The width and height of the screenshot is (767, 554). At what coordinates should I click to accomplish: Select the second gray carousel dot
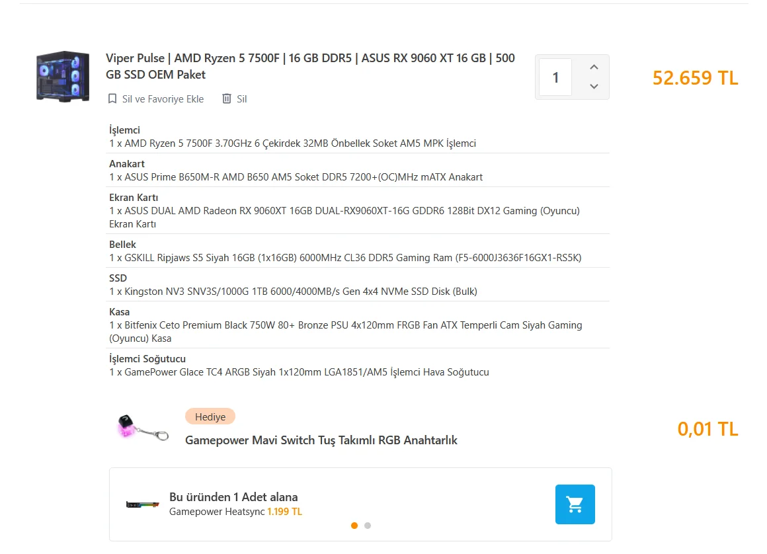[368, 526]
